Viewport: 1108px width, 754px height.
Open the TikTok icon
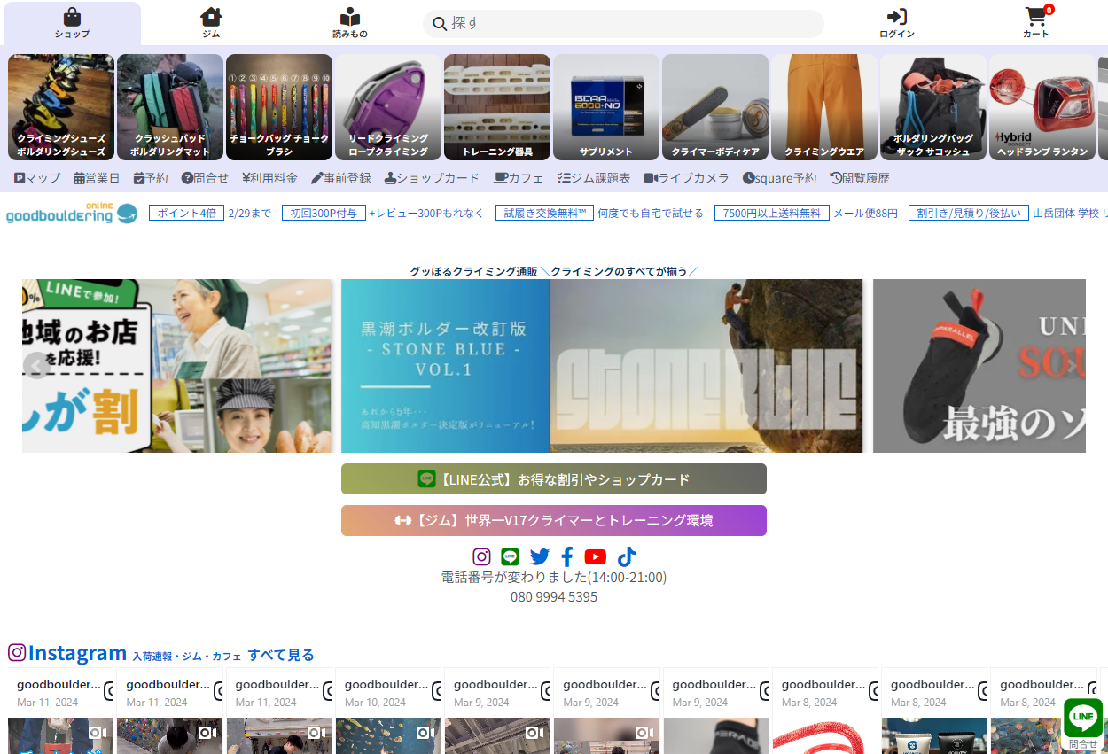[627, 556]
